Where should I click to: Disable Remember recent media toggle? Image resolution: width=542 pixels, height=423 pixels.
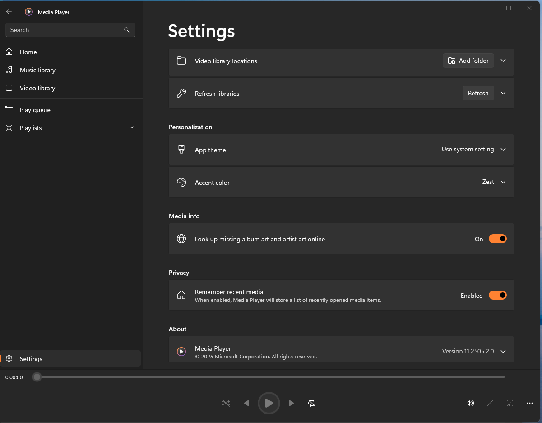coord(498,295)
